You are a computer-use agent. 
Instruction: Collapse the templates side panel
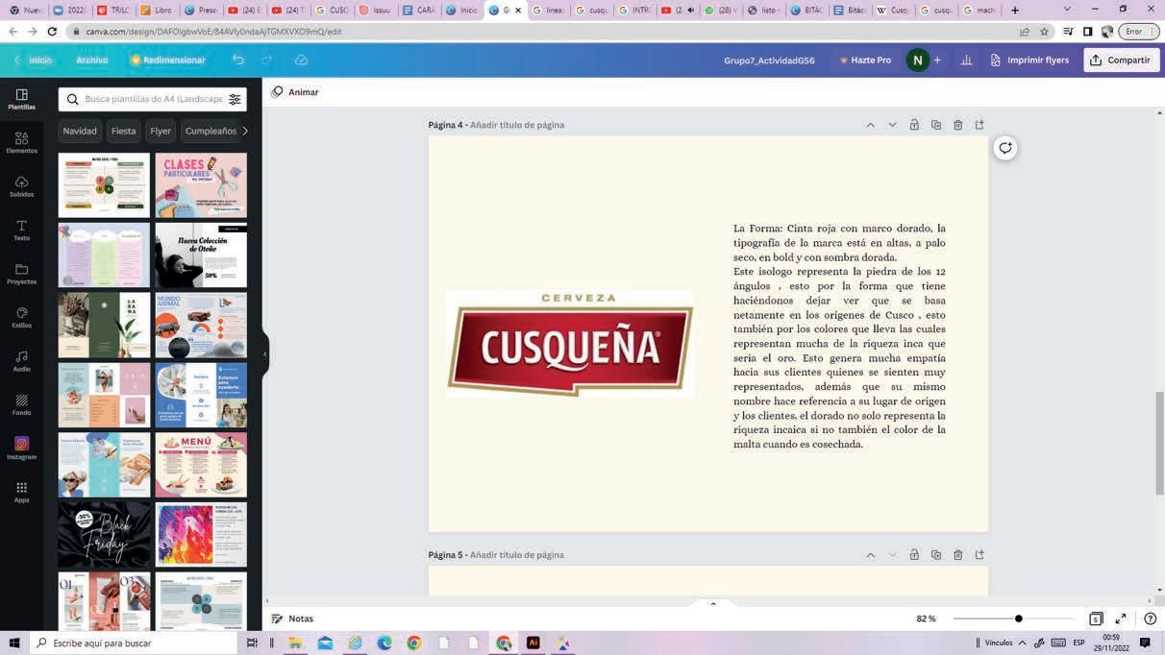(x=265, y=353)
